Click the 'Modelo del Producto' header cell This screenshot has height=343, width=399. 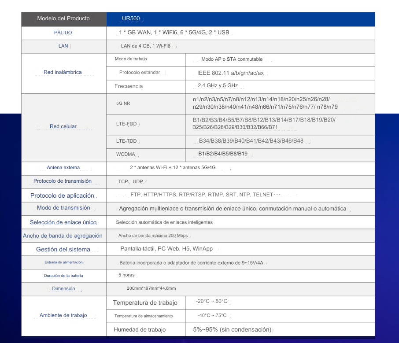point(63,18)
